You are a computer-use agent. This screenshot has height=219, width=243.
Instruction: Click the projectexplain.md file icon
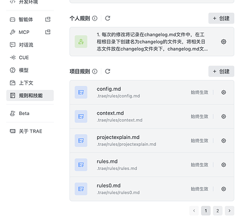[x=81, y=141]
